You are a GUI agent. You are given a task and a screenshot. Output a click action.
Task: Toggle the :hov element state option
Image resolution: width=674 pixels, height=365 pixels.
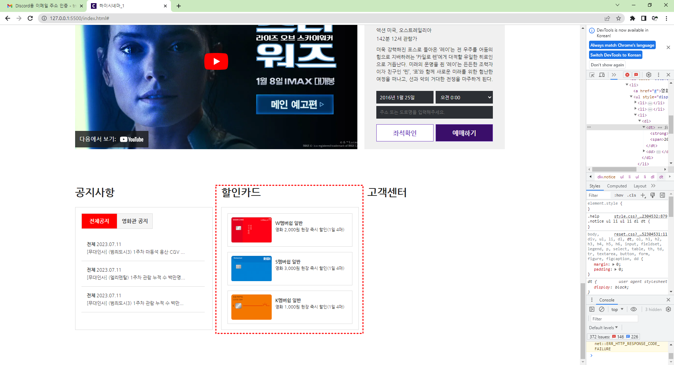[619, 195]
